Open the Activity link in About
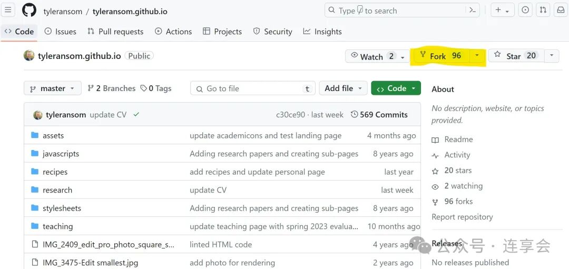The image size is (569, 269). point(450,155)
